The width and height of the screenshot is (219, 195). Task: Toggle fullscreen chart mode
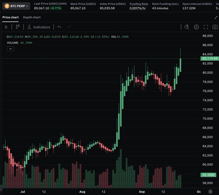(206, 27)
